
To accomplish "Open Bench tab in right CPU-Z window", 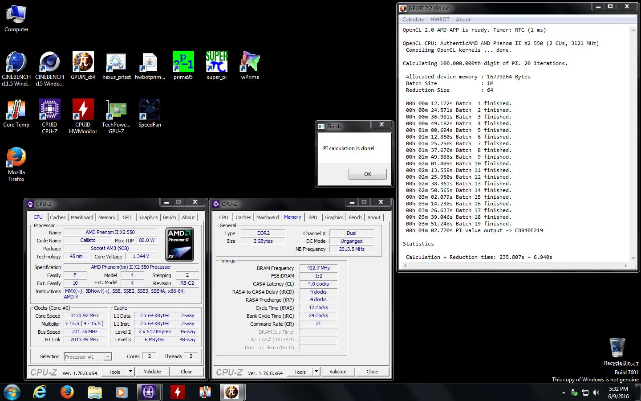I will 355,217.
